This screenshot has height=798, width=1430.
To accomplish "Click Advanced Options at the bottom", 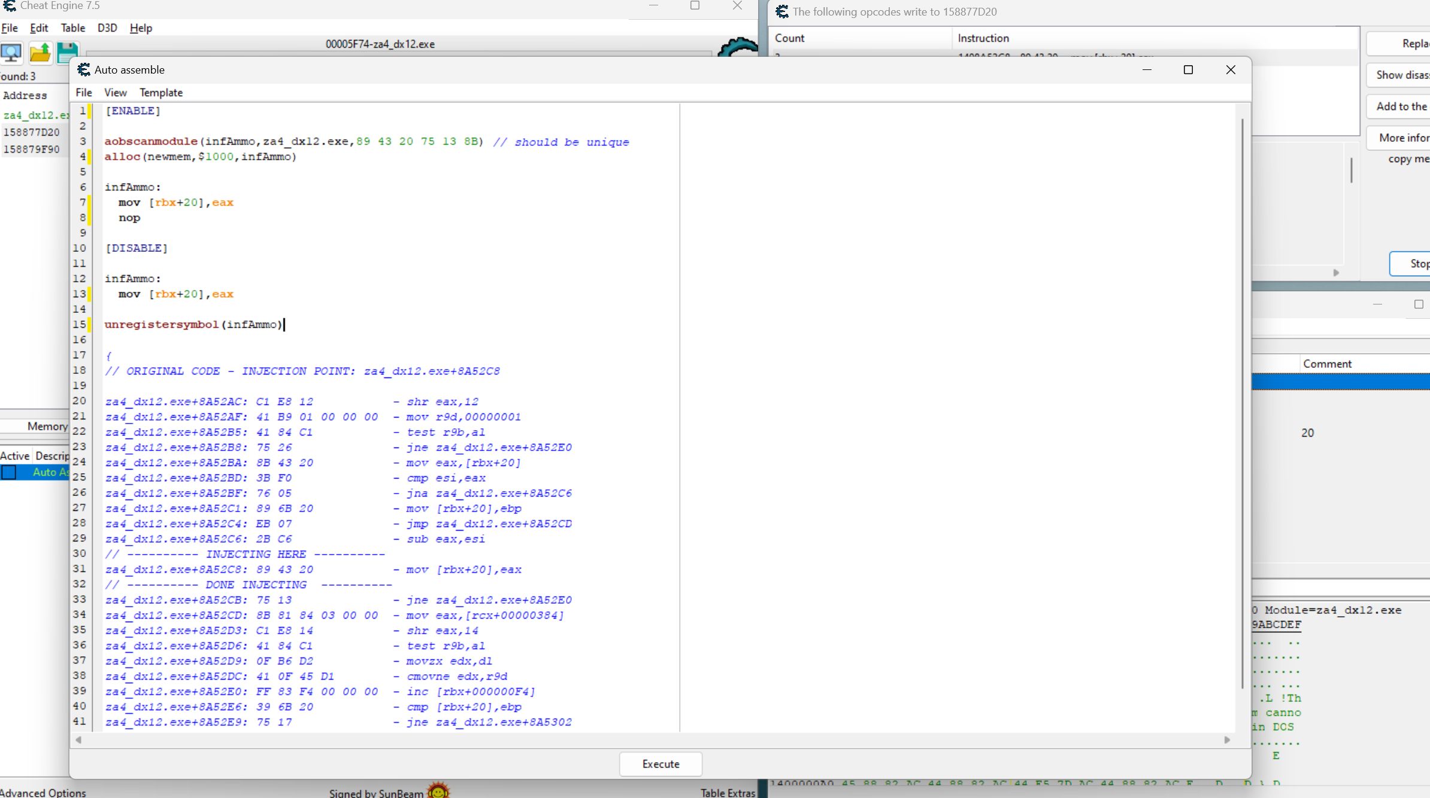I will click(x=43, y=791).
